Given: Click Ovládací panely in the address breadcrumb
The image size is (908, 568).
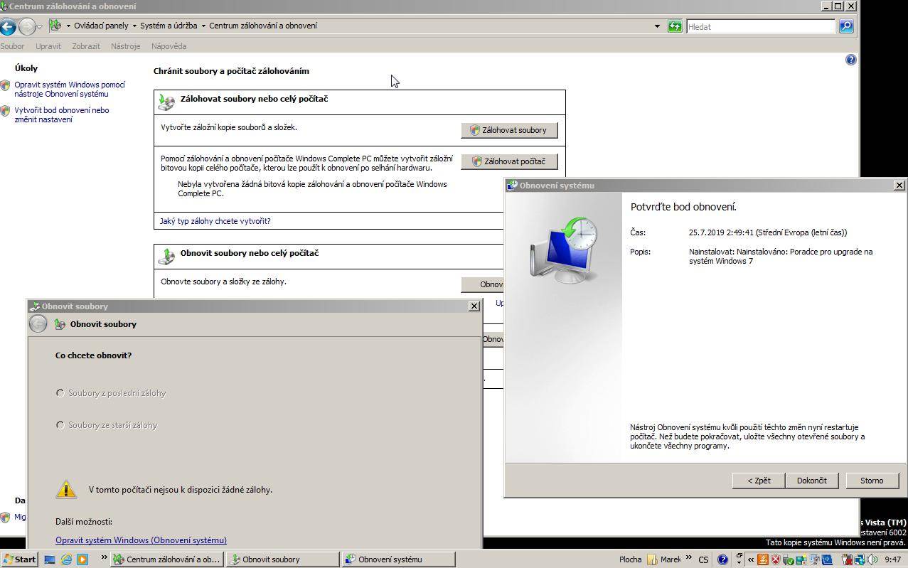Looking at the screenshot, I should tap(101, 26).
